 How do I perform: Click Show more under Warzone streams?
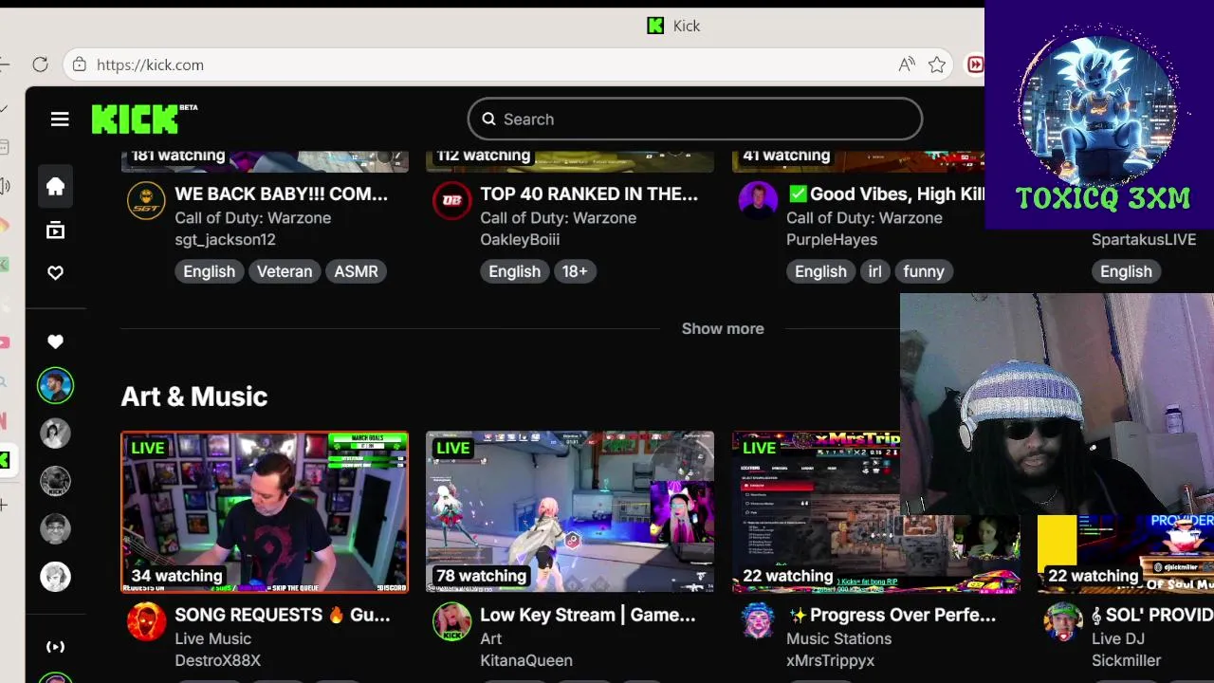[723, 328]
